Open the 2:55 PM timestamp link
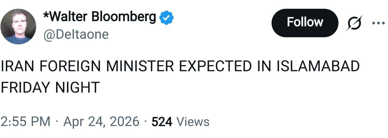This screenshot has height=138, width=388. click(x=25, y=122)
